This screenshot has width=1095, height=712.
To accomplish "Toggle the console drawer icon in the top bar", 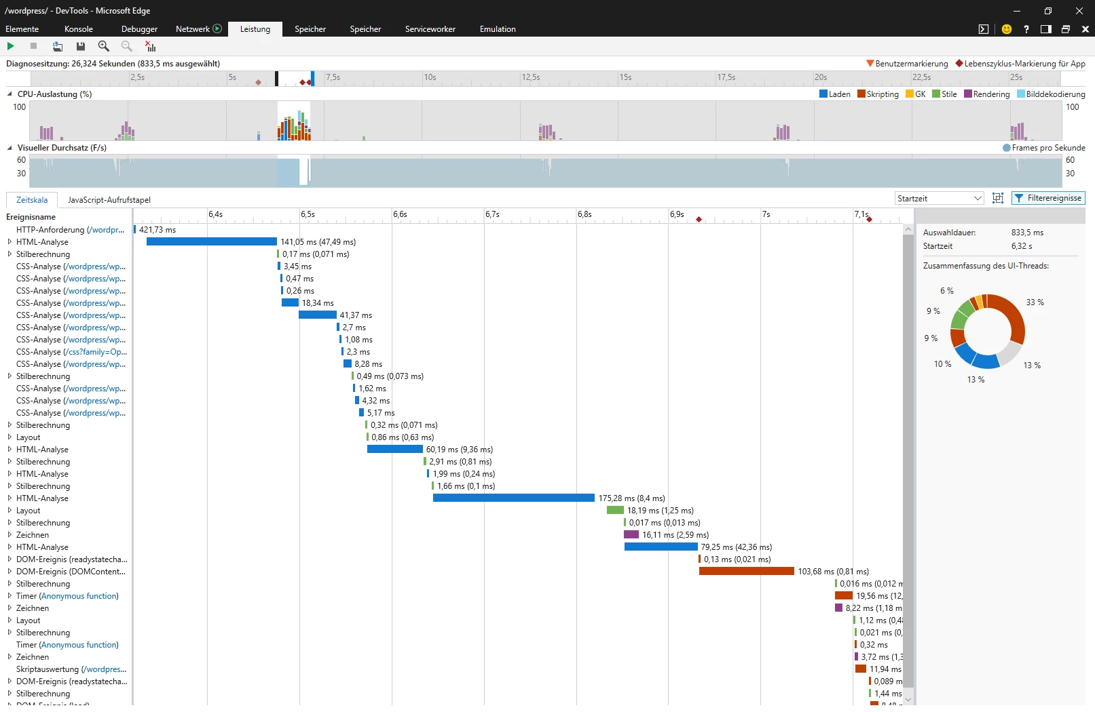I will [x=984, y=29].
